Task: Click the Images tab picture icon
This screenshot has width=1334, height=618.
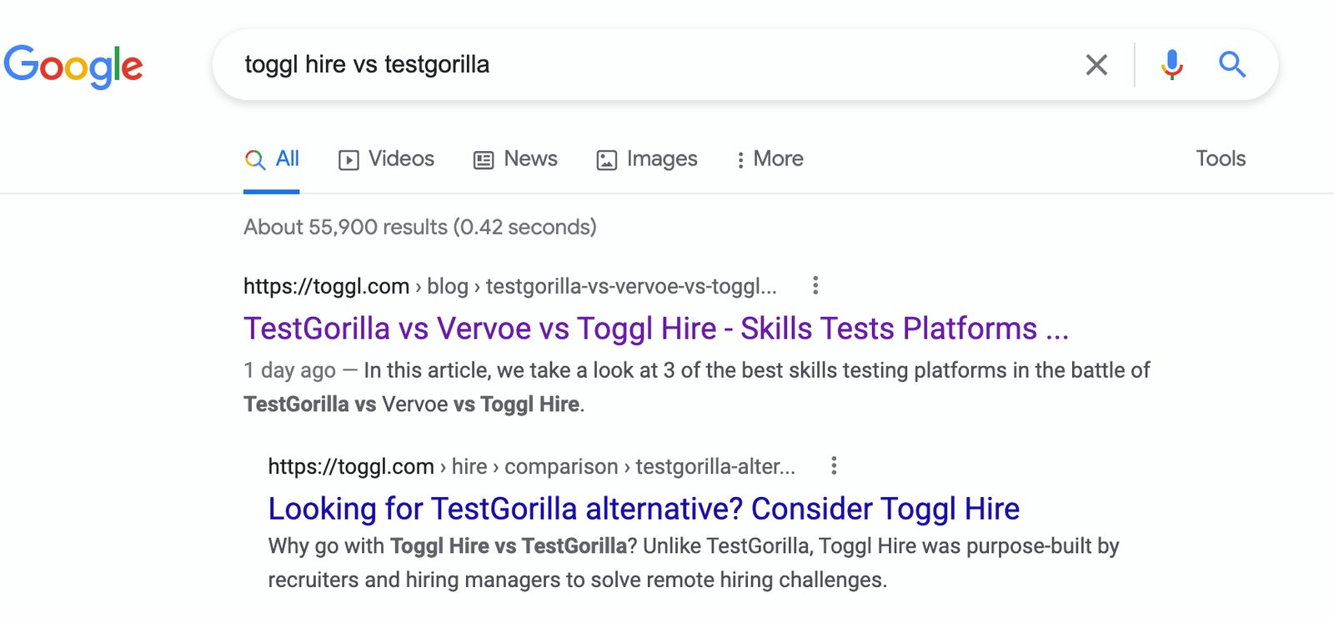Action: (607, 160)
